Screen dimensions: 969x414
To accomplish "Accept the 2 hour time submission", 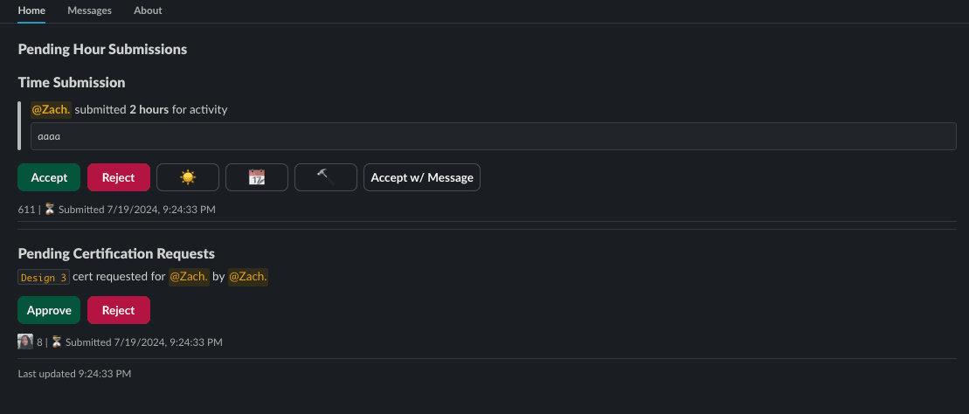I will point(49,177).
